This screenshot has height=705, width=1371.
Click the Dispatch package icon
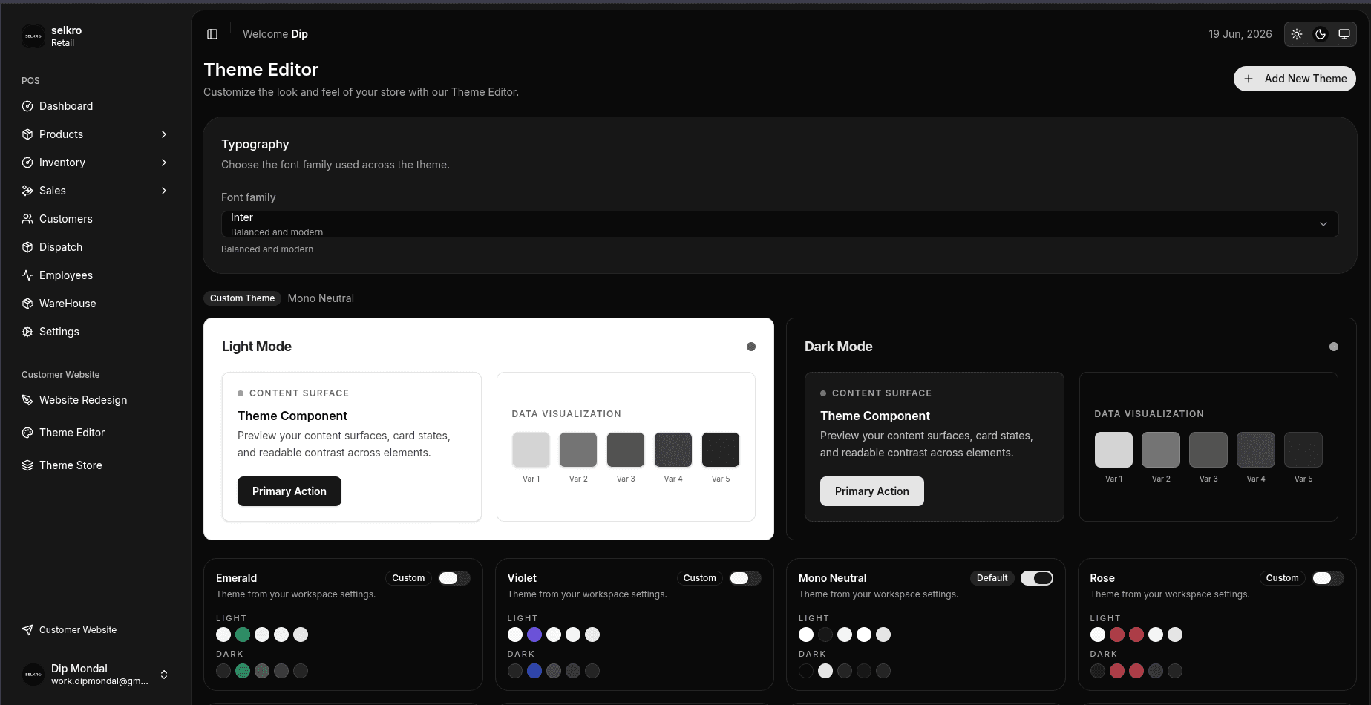27,247
